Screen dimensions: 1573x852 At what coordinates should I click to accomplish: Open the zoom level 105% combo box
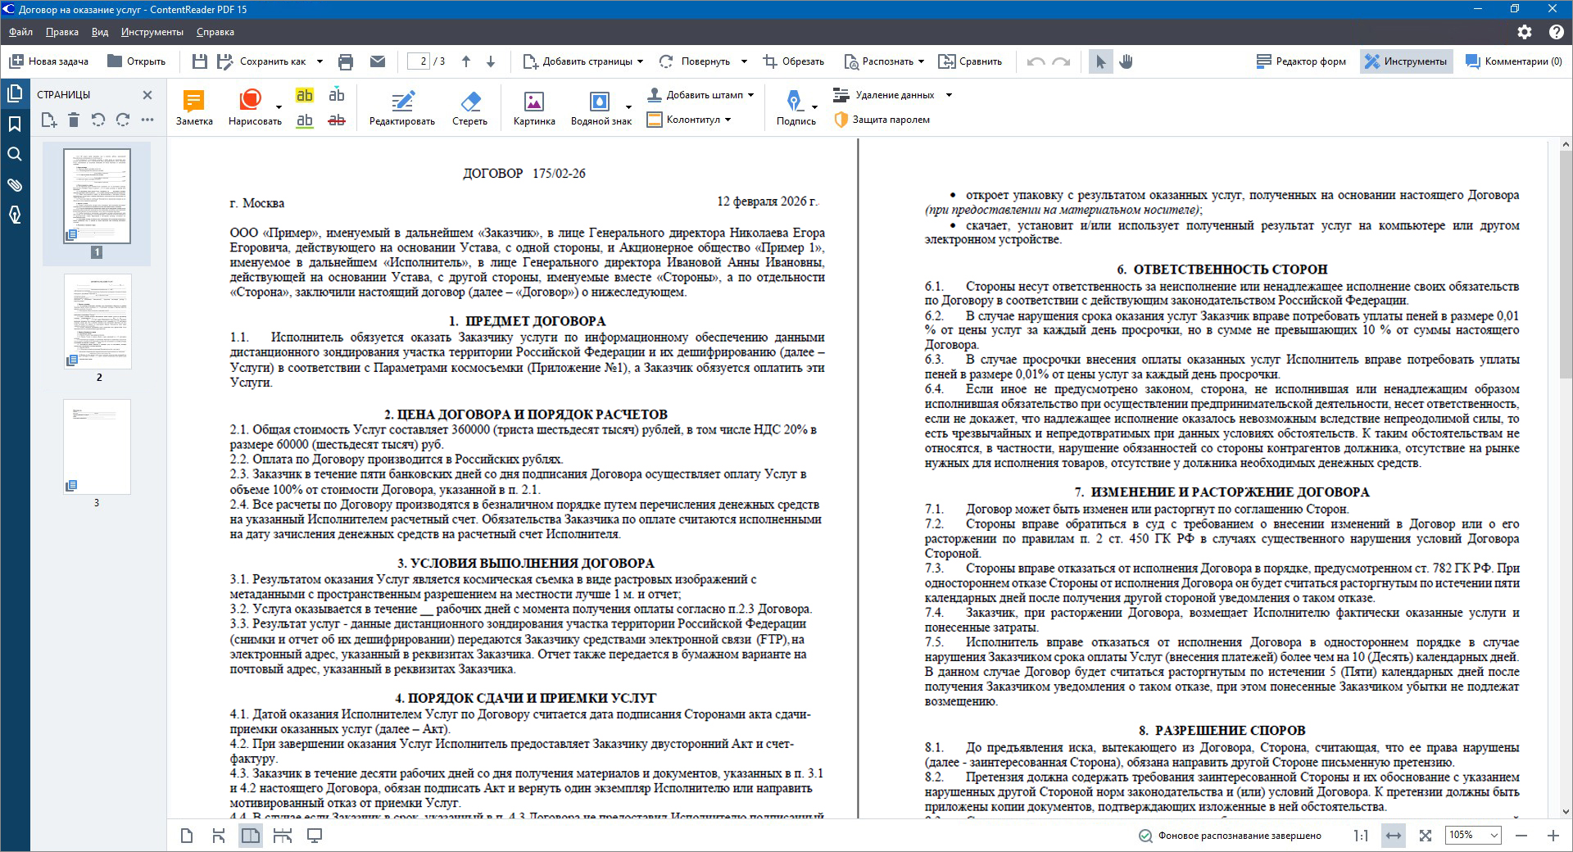[x=1473, y=835]
